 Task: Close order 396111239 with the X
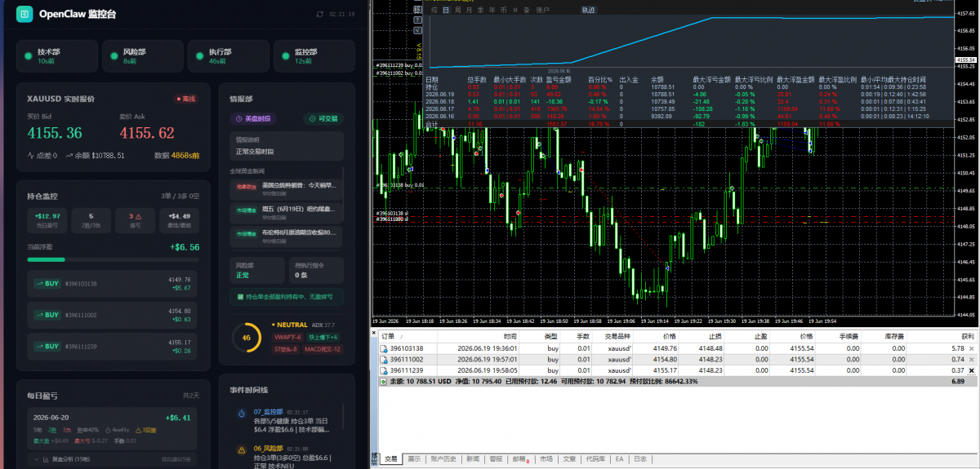point(971,370)
